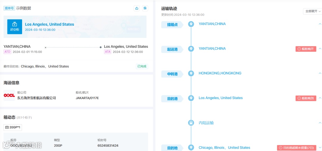Click origin YANTIAN,CHINA route label
This screenshot has width=322, height=151.
[17, 47]
